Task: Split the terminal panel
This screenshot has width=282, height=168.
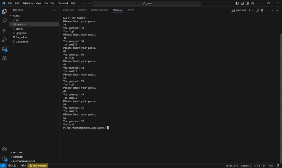Action: (x=257, y=10)
